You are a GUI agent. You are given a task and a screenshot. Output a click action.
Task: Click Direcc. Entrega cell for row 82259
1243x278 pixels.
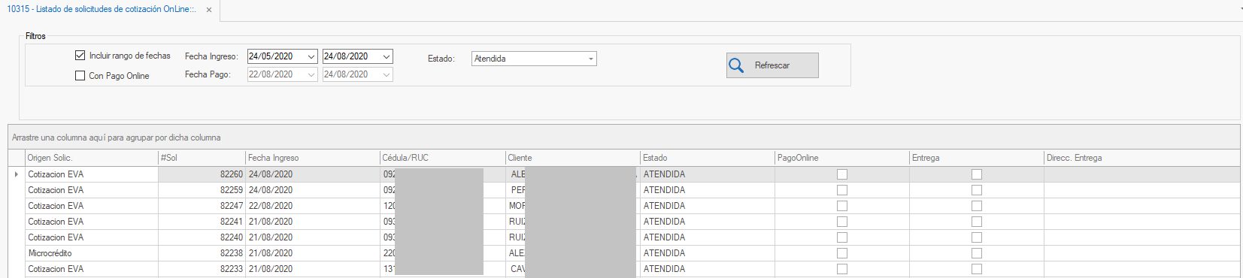click(x=1142, y=190)
